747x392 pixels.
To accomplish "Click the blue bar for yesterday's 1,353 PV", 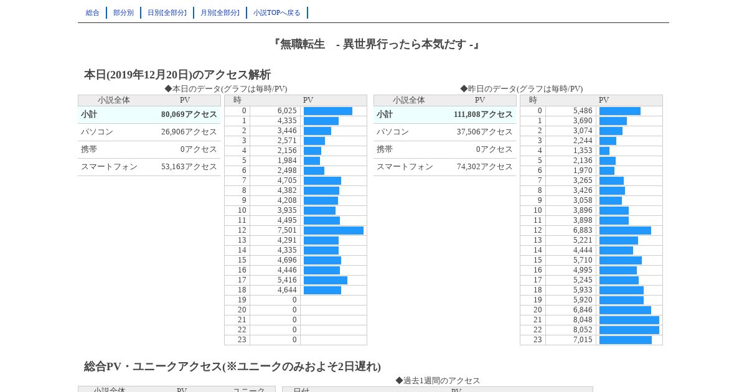I will (x=604, y=151).
